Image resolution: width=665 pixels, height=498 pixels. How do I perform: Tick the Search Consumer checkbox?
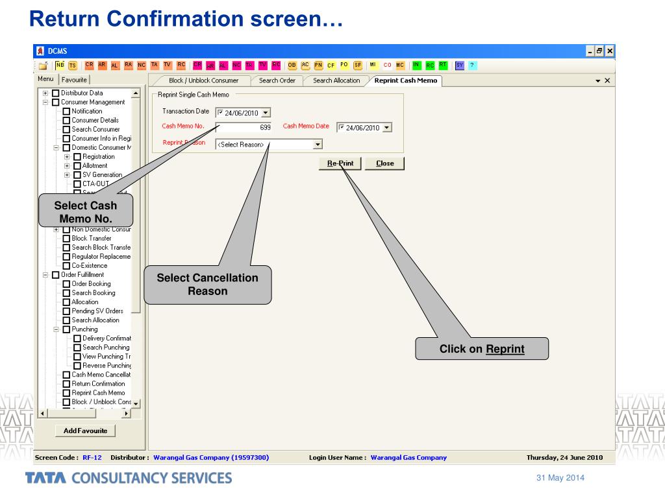(66, 130)
